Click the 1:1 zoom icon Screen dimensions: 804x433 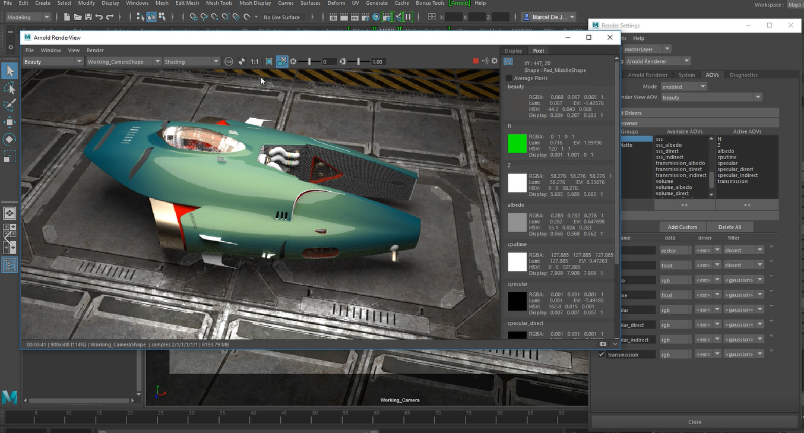[254, 62]
